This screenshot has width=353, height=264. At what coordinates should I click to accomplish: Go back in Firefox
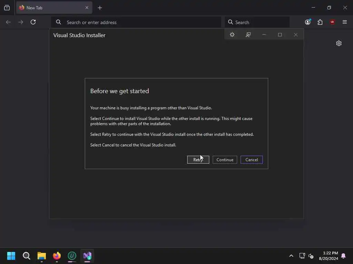(8, 22)
